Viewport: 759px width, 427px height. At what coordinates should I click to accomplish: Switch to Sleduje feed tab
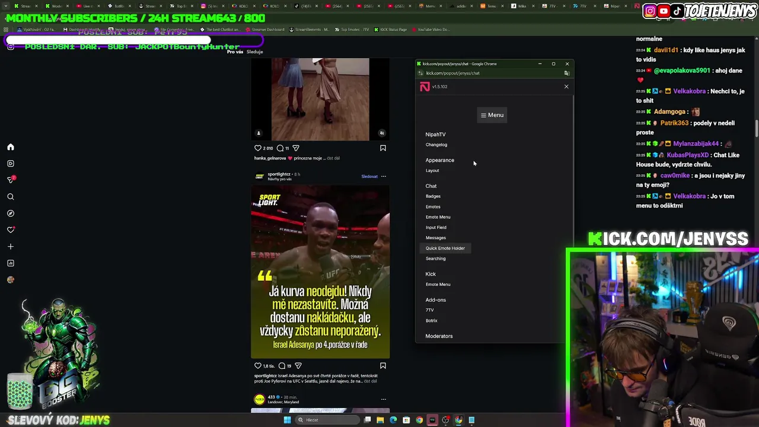coord(254,52)
